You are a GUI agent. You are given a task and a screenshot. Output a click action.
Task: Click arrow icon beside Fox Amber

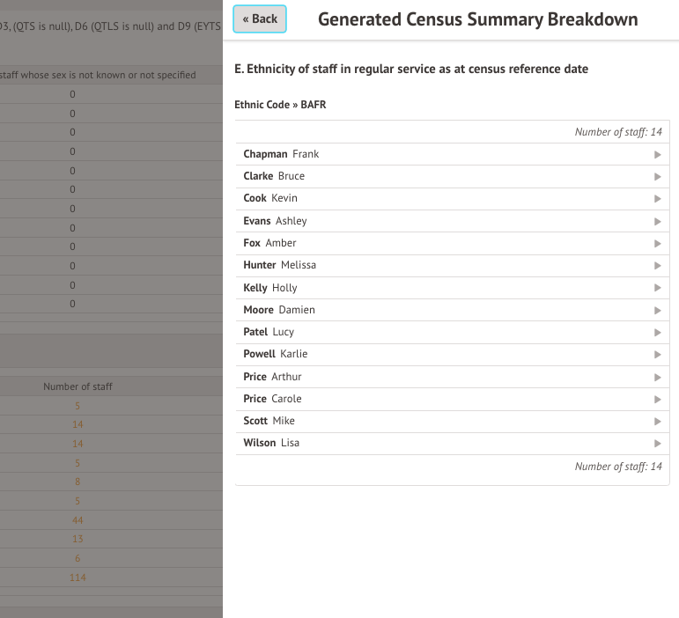pyautogui.click(x=657, y=243)
